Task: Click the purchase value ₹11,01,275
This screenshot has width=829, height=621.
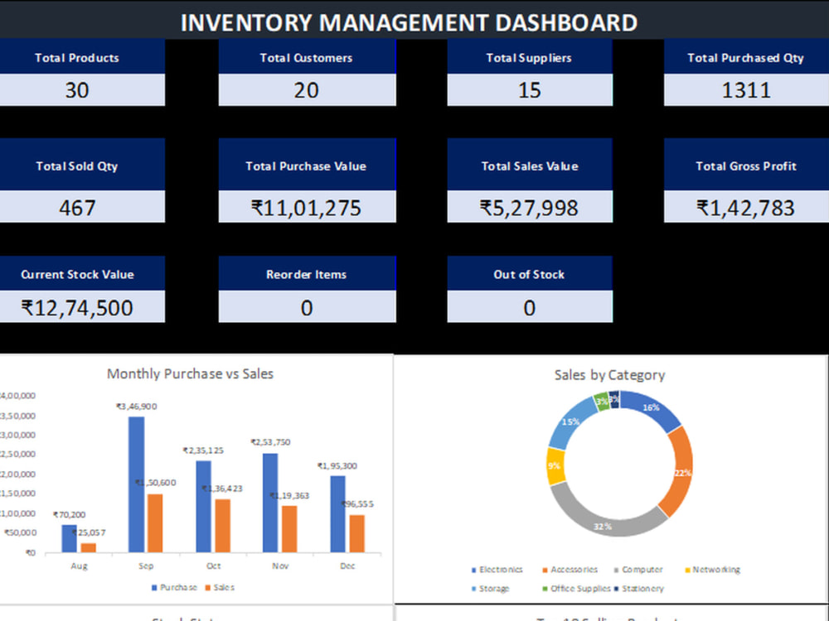Action: [307, 208]
